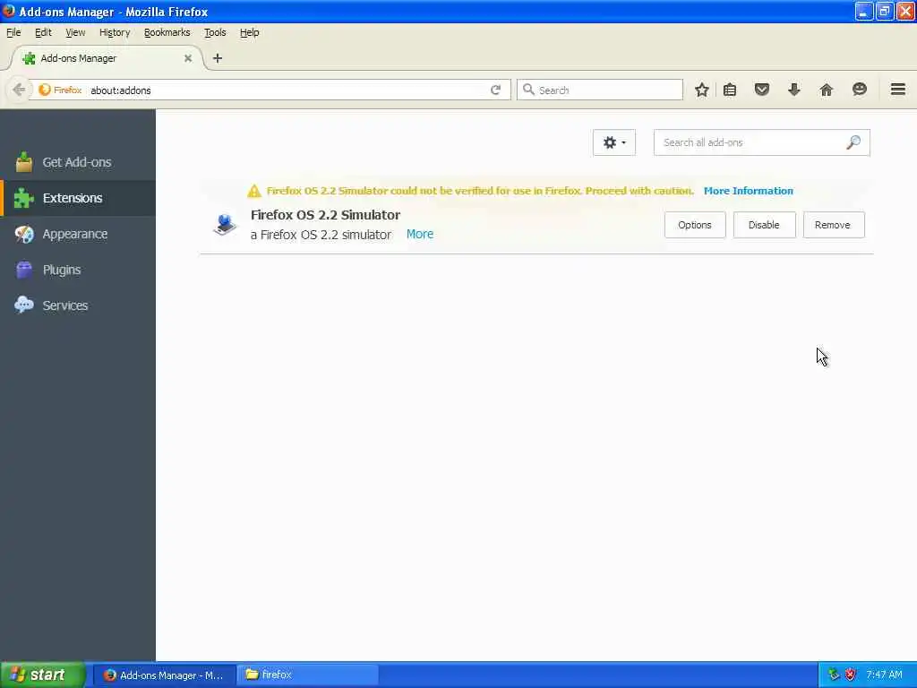Select Add-ons Manager taskbar button
The image size is (917, 688).
(165, 675)
